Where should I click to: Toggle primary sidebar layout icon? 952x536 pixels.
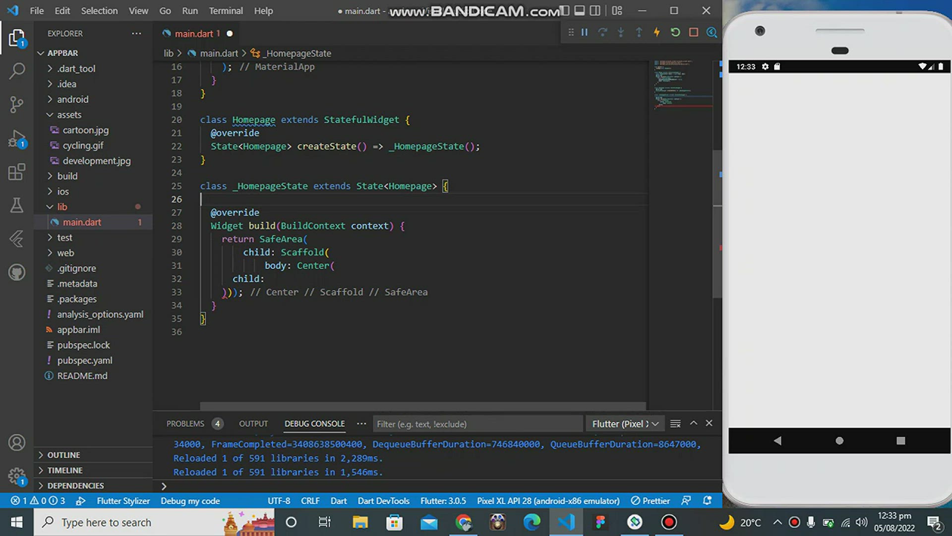564,10
